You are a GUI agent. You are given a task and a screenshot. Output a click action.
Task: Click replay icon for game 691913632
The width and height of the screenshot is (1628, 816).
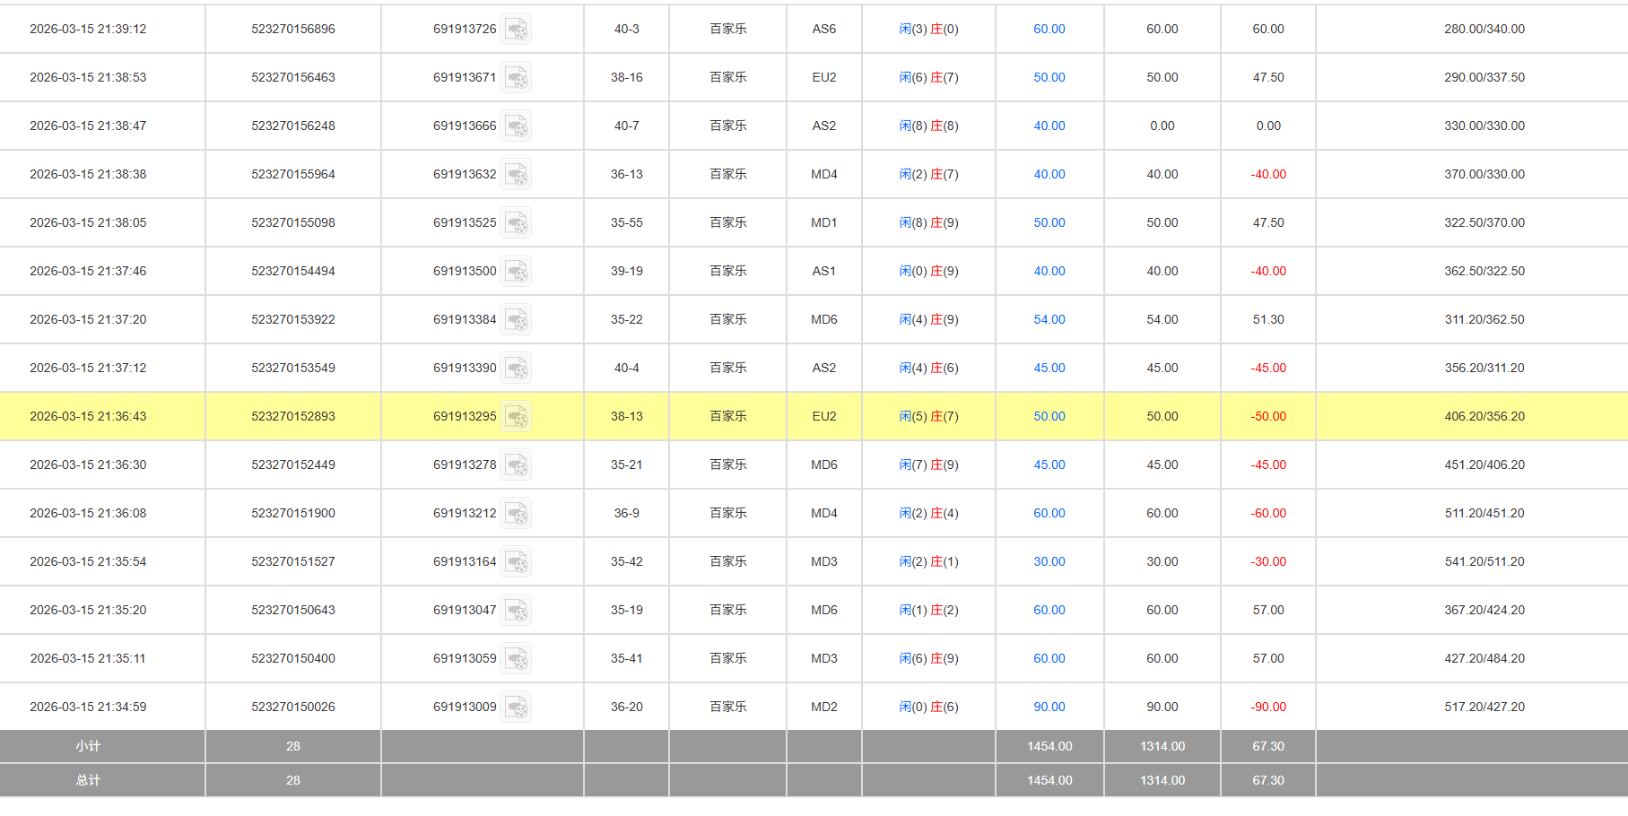coord(516,175)
